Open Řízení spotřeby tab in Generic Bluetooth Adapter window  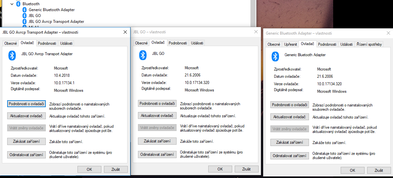coord(369,44)
